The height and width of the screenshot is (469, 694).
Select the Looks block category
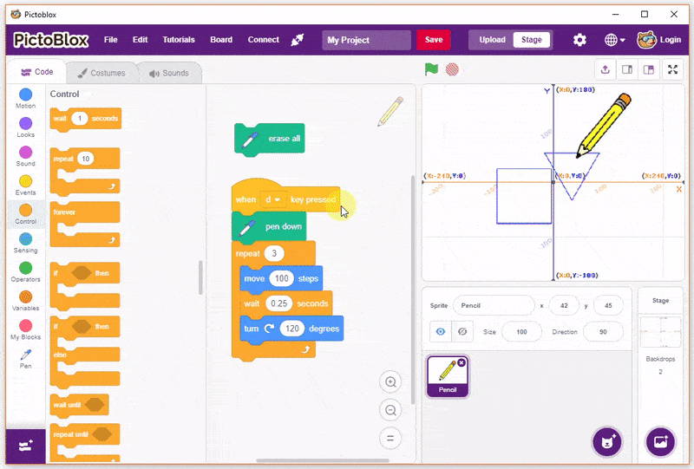(x=26, y=127)
